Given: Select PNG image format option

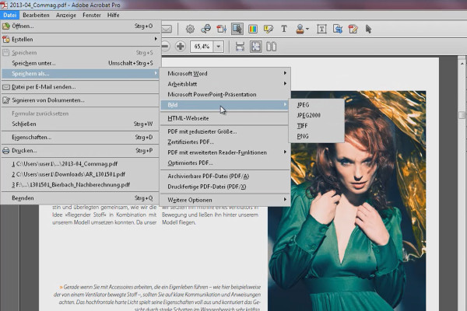Looking at the screenshot, I should click(303, 136).
